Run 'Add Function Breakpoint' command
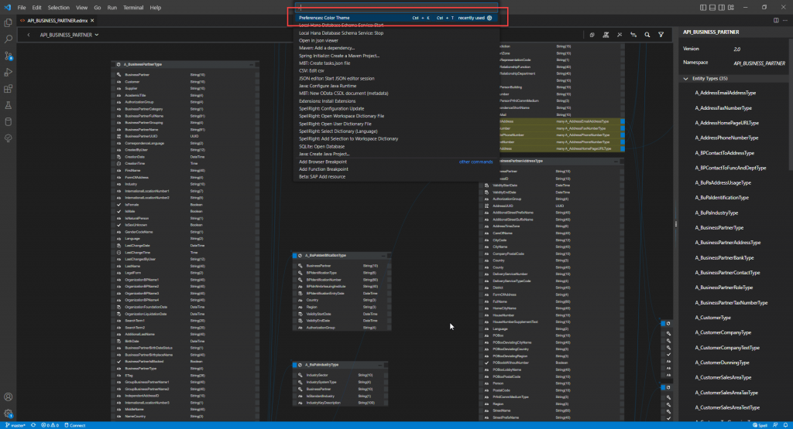The image size is (793, 429). (396, 169)
